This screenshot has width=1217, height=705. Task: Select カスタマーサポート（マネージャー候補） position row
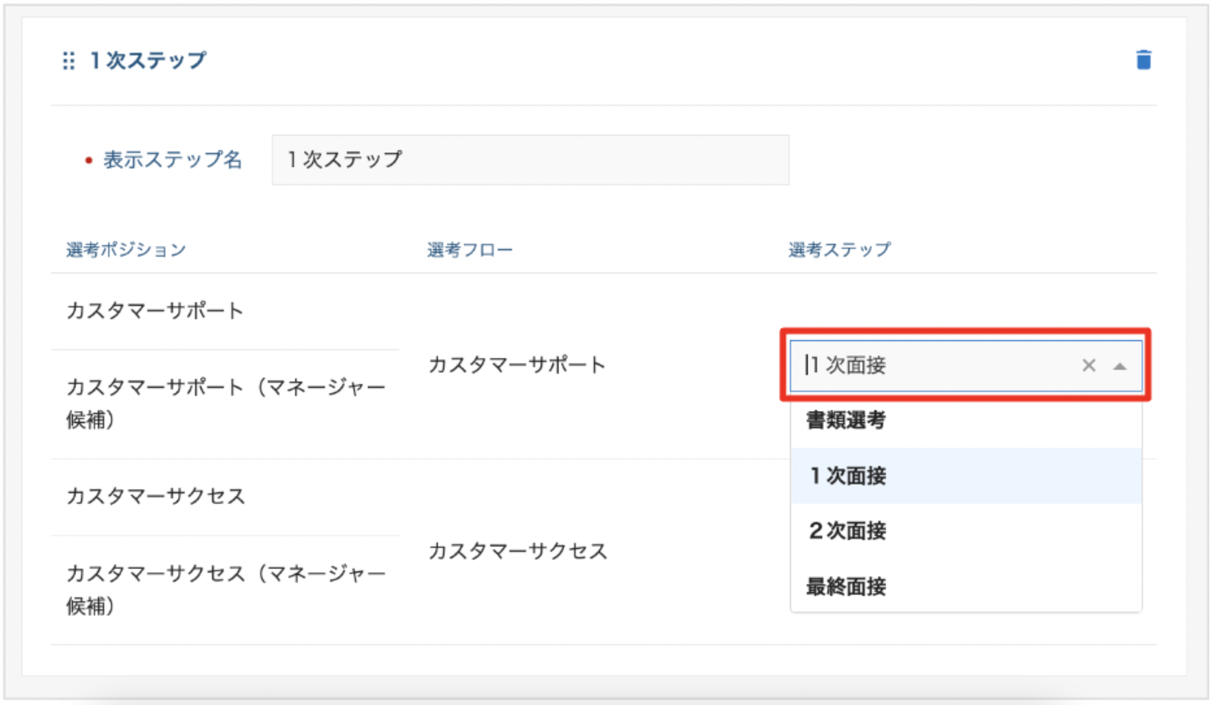tap(225, 404)
